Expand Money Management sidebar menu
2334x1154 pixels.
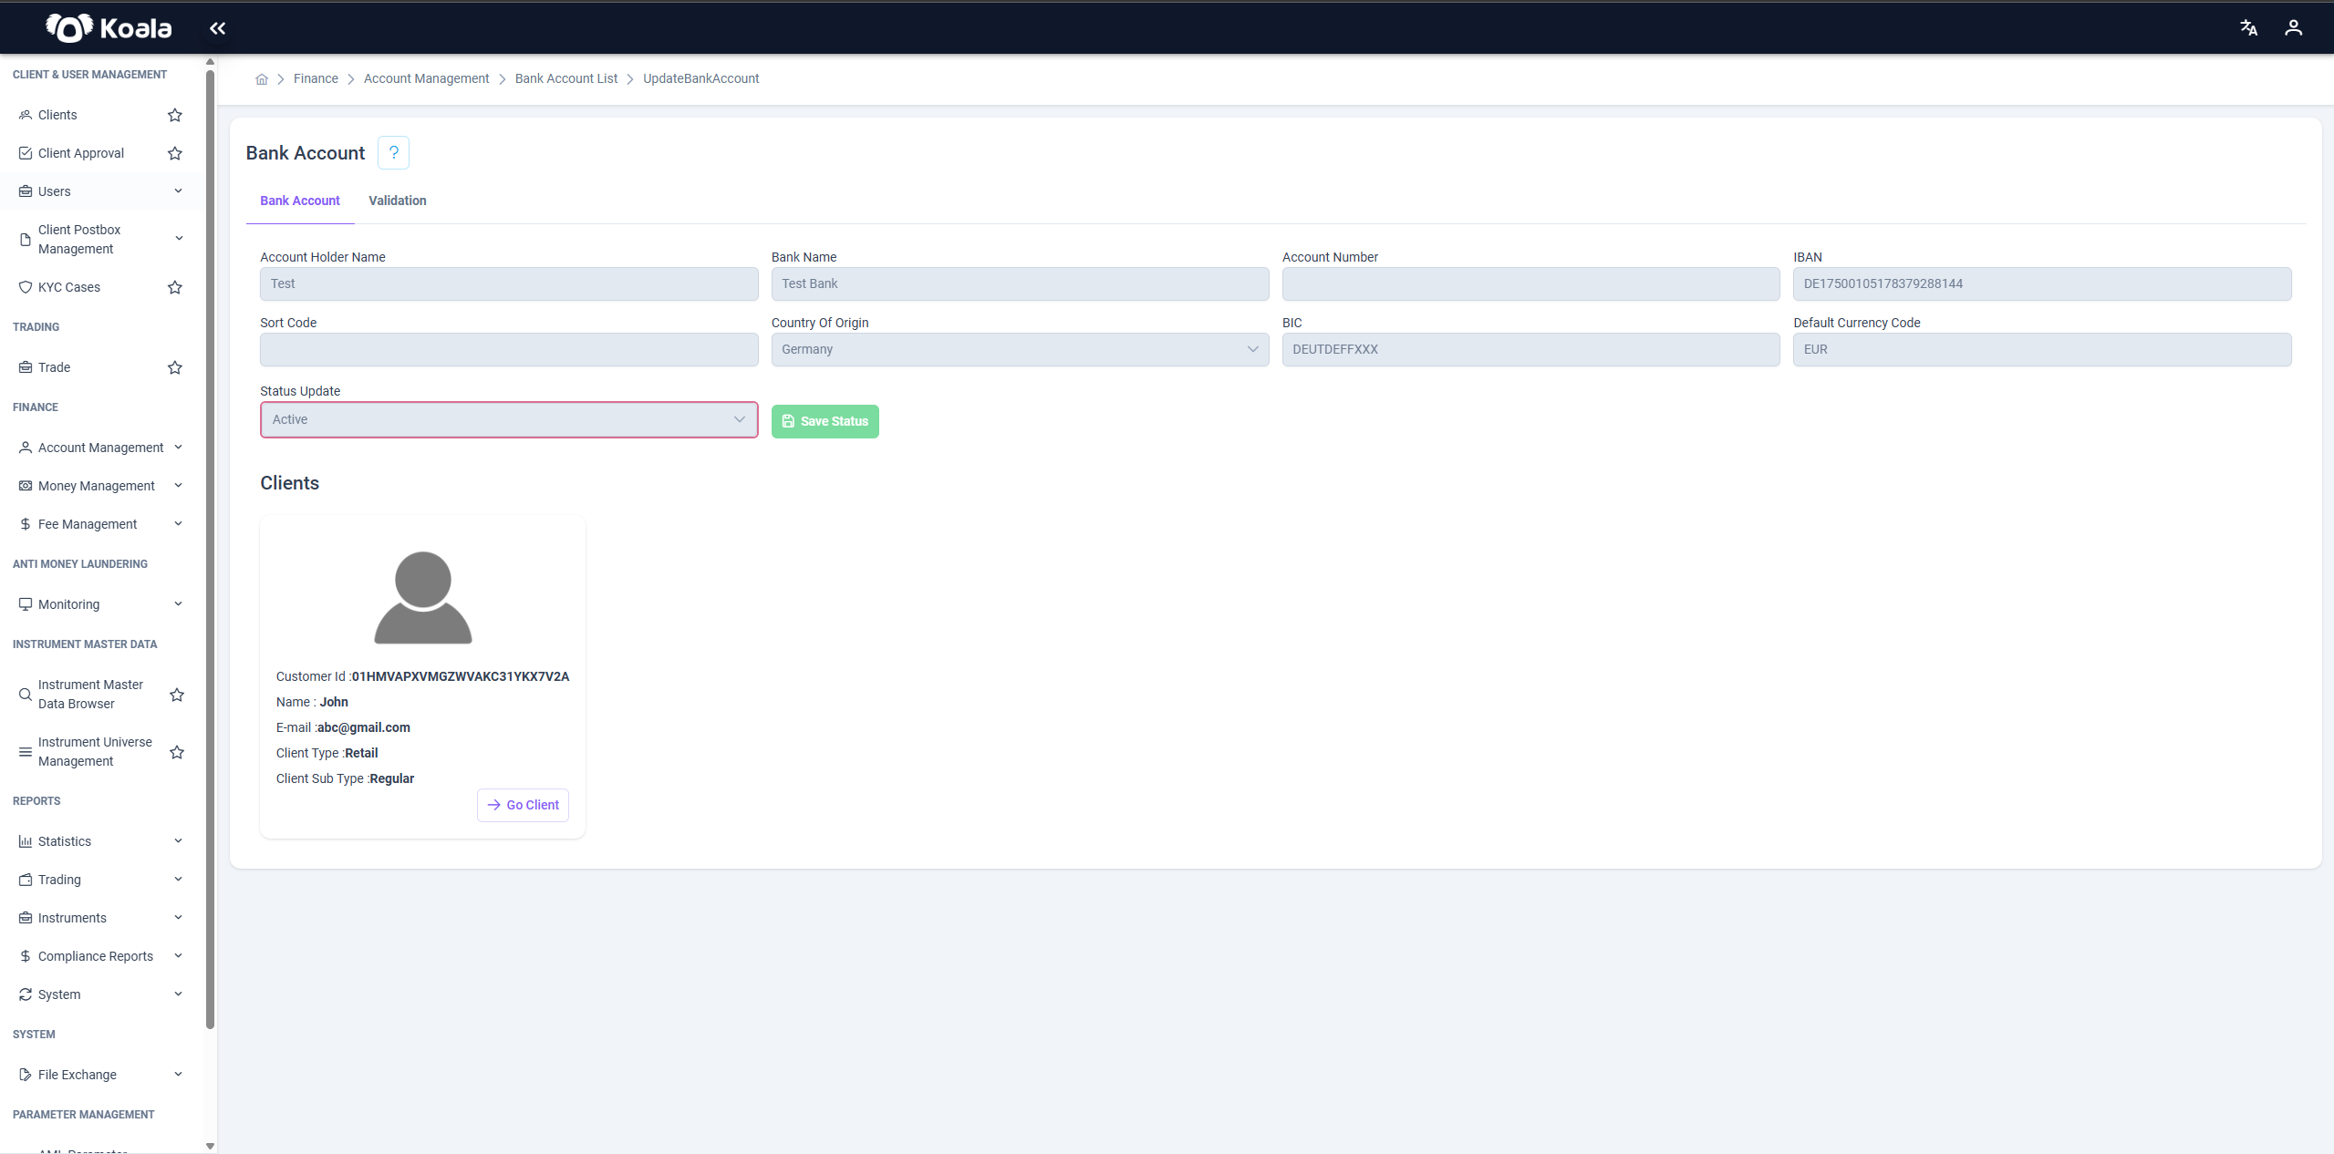click(100, 486)
